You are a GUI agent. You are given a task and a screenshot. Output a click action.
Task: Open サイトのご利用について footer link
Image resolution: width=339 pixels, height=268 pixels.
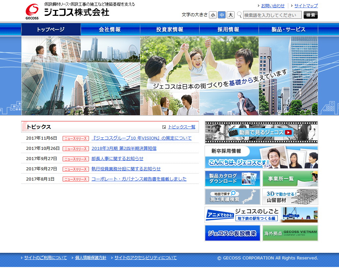[x=45, y=257]
